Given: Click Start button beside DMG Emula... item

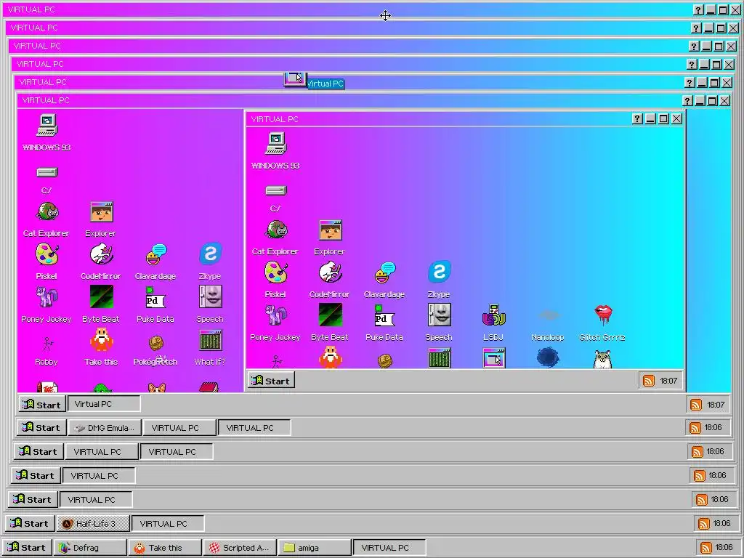Looking at the screenshot, I should 41,427.
